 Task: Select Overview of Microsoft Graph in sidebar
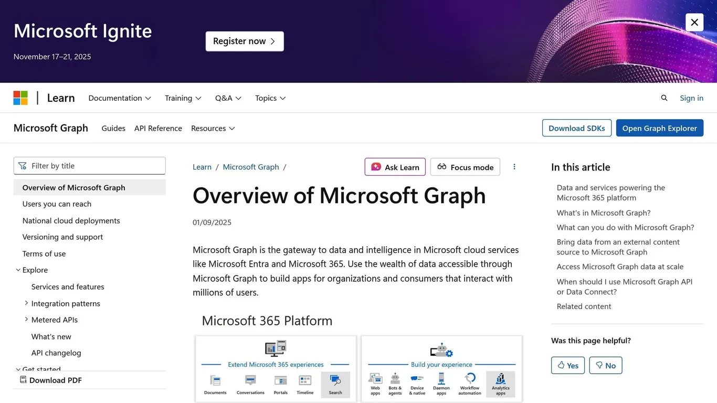tap(89, 187)
